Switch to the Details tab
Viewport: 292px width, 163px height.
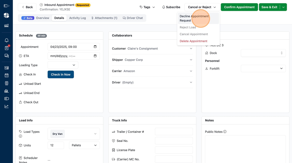pyautogui.click(x=59, y=18)
